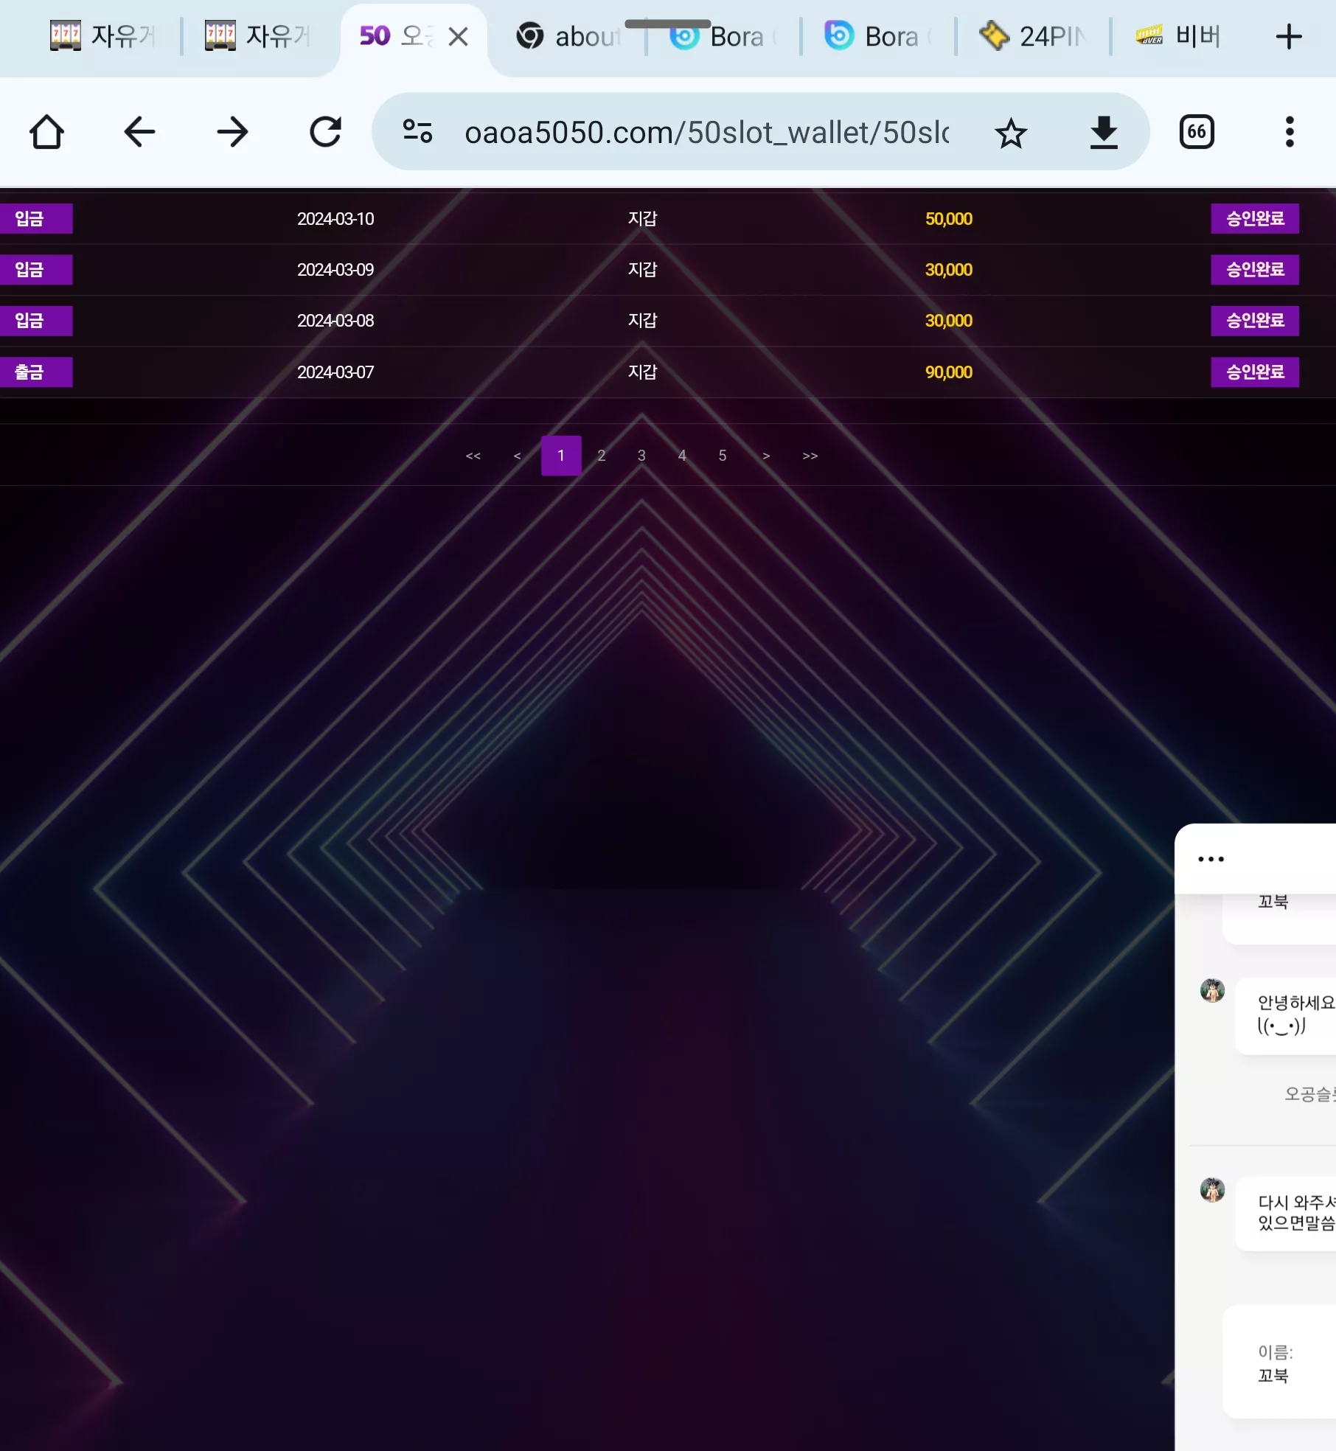Viewport: 1336px width, 1451px height.
Task: Reload the page with the refresh icon
Action: pyautogui.click(x=325, y=133)
